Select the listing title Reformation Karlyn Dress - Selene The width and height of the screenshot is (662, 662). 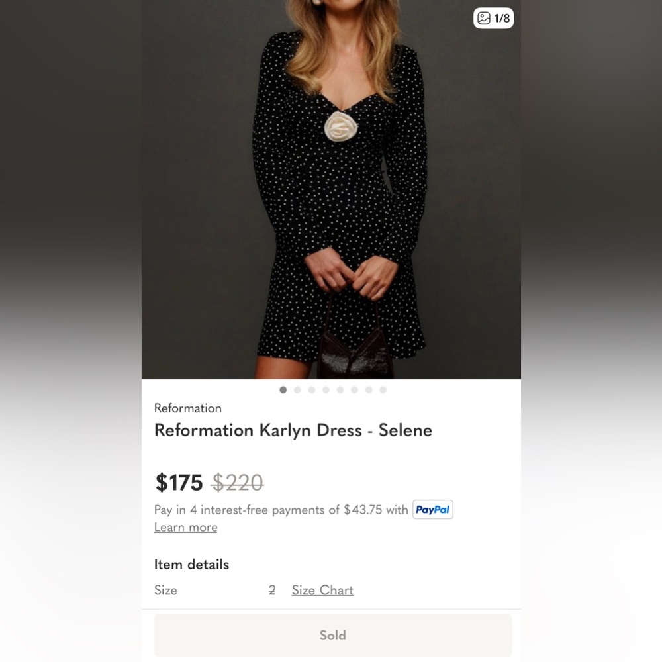click(x=293, y=430)
